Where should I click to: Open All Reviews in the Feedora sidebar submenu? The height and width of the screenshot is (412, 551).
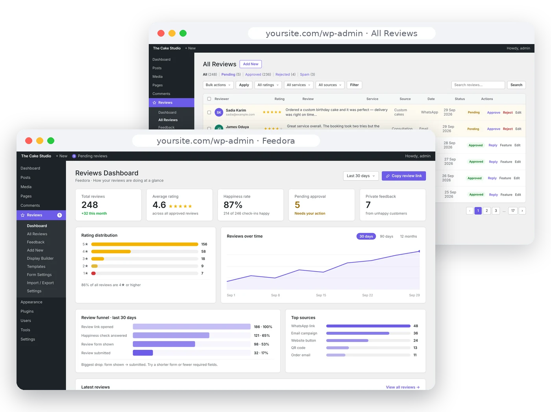tap(37, 234)
